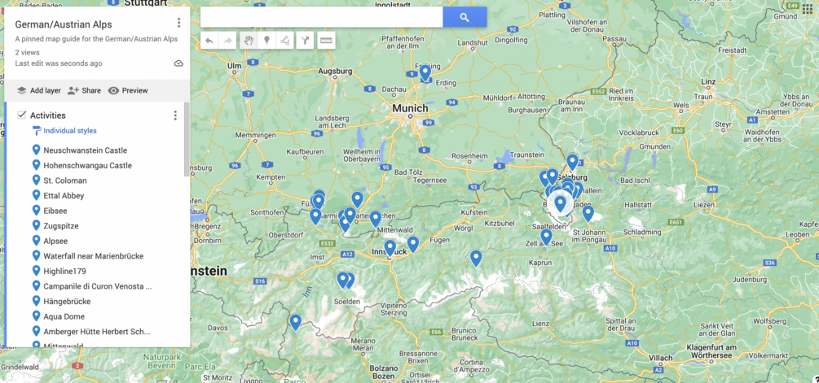Screen dimensions: 819x383
Task: Select Amberger Hütte Herbert Sch... item
Action: pos(97,332)
